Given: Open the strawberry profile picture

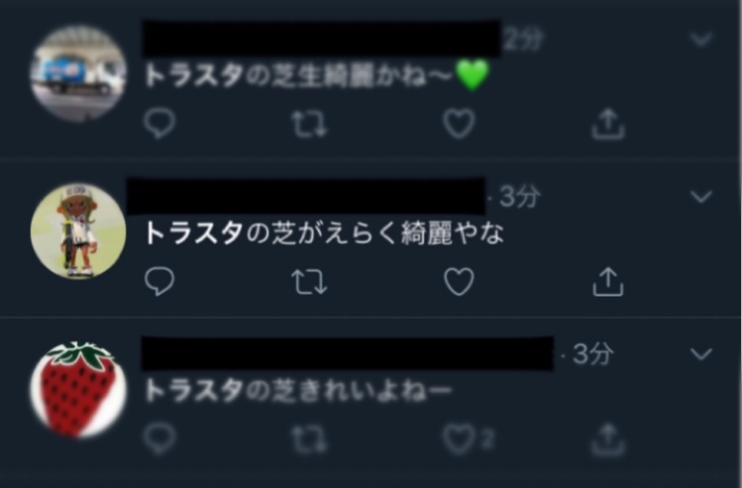Looking at the screenshot, I should 78,389.
